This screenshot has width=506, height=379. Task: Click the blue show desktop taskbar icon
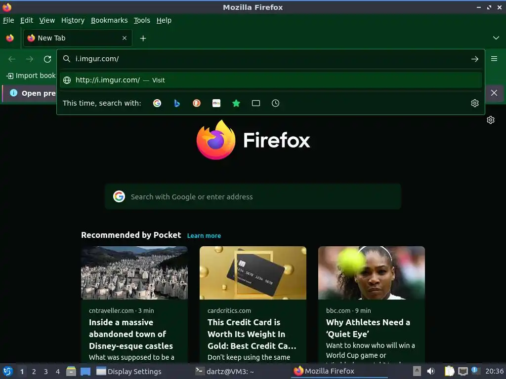(x=85, y=372)
